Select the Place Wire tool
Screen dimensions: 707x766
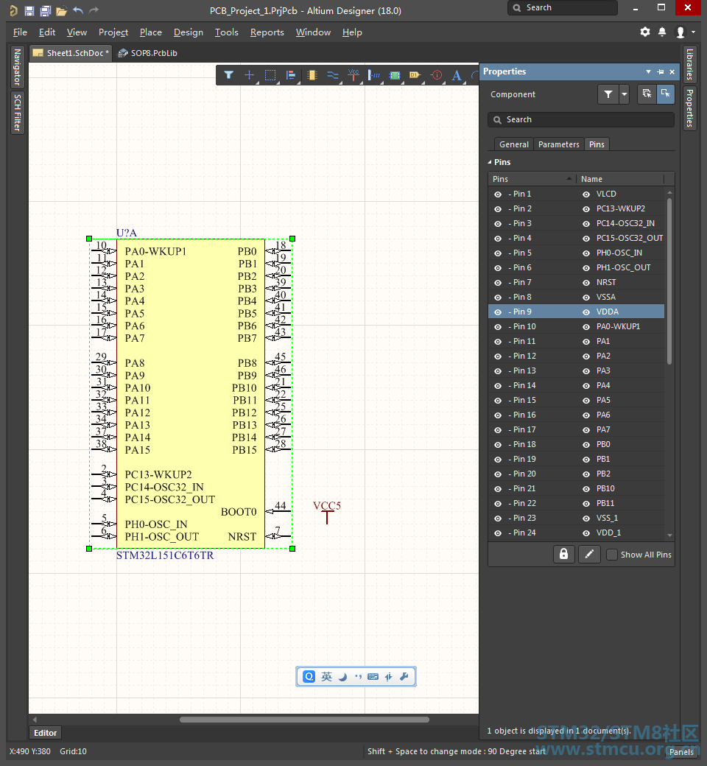(333, 75)
